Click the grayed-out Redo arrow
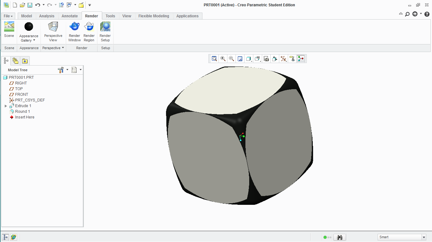432x242 pixels. 50,5
